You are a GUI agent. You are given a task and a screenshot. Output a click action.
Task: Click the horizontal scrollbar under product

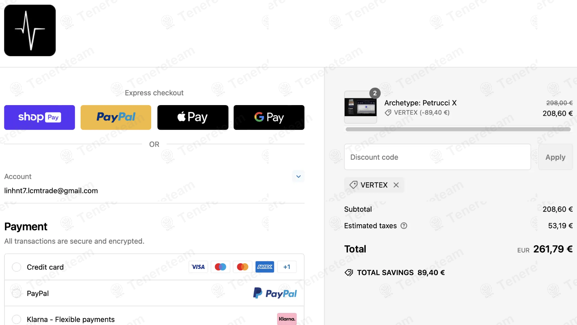click(458, 129)
